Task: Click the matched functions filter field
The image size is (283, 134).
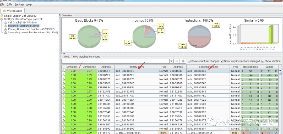Action: (115, 61)
